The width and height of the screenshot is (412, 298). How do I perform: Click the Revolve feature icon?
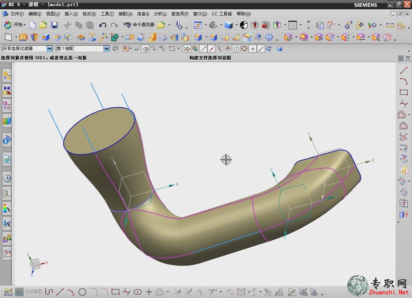click(34, 37)
